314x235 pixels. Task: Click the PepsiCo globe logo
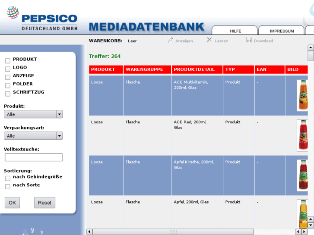point(13,13)
